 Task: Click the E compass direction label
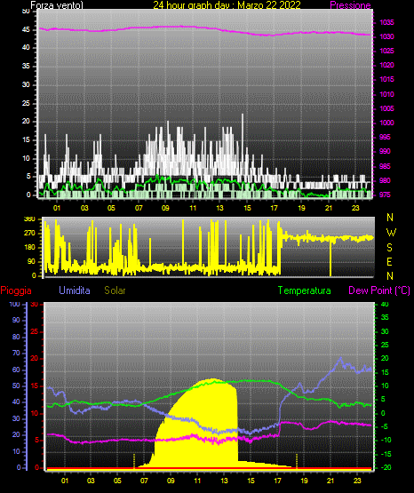pyautogui.click(x=389, y=261)
